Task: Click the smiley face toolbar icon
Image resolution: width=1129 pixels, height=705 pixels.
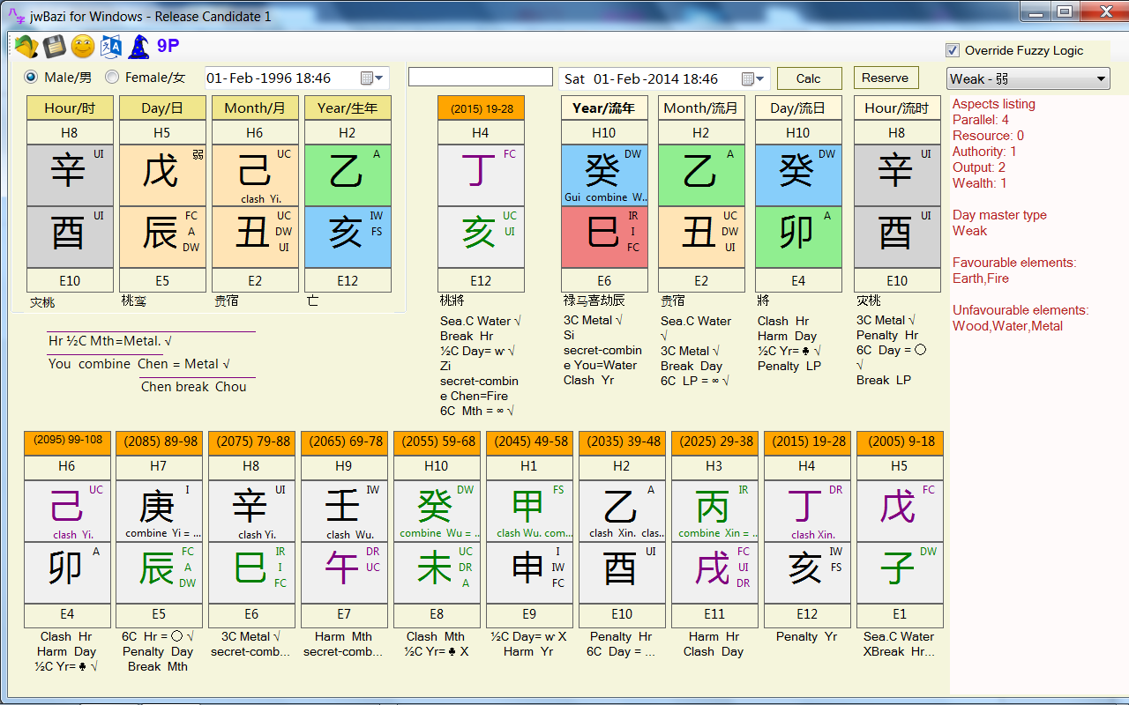Action: [x=81, y=46]
